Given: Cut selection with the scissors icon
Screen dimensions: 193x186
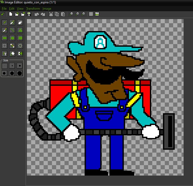Looking at the screenshot, I should tap(51, 14).
